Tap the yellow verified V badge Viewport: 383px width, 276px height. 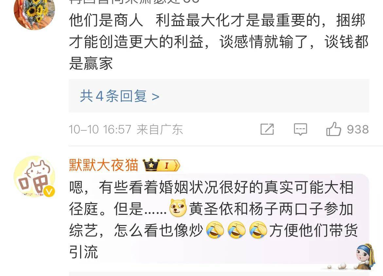[49, 191]
